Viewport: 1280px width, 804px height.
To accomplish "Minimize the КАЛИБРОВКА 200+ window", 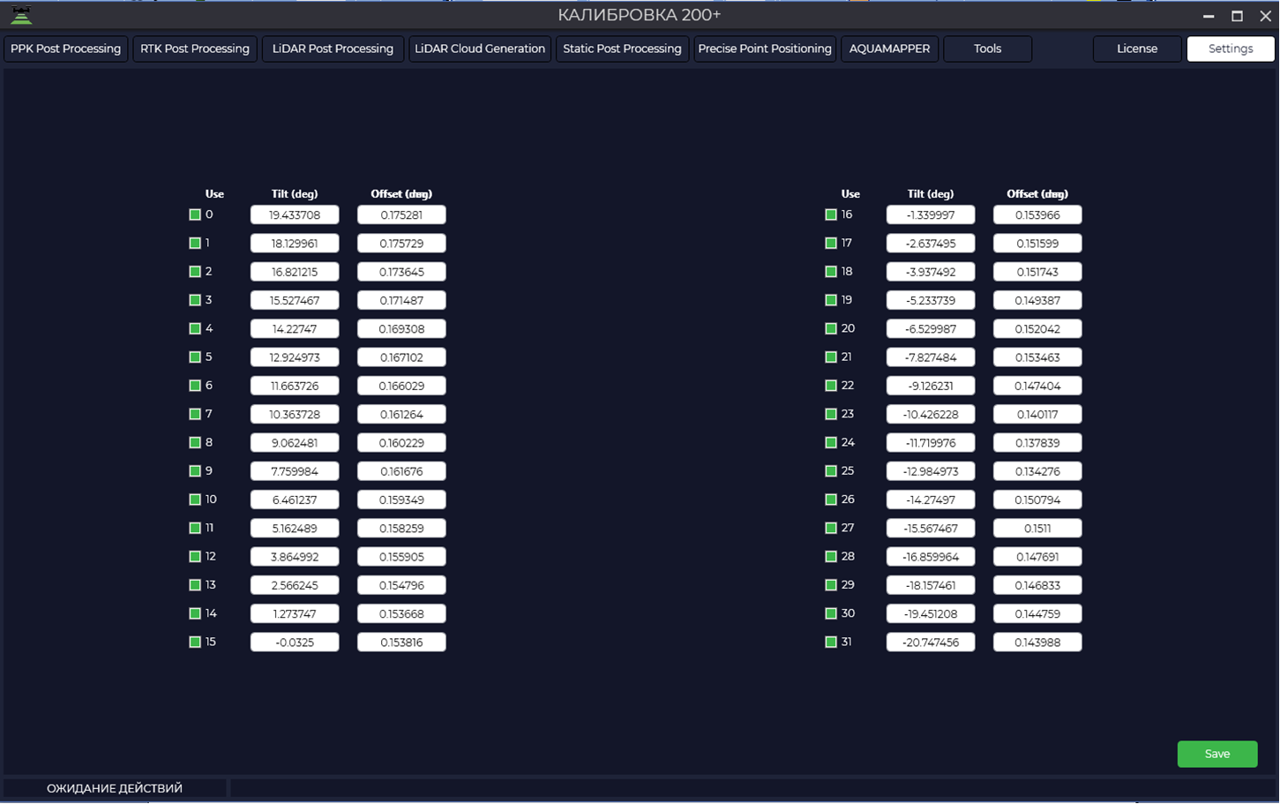I will pos(1209,16).
